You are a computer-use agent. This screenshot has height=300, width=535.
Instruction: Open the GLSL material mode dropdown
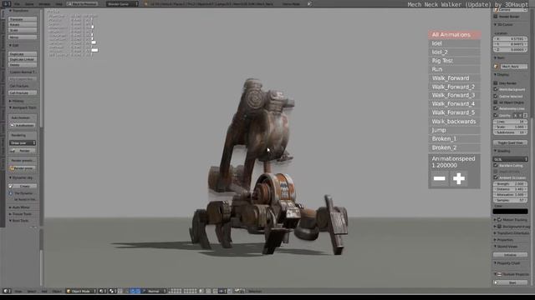pos(511,159)
